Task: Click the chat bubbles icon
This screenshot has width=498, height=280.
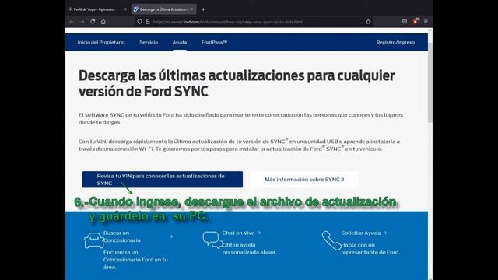Action: point(212,240)
